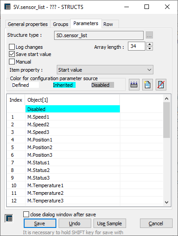Screen dimensions: 178x236
Task: Select the M.Temperature3 row
Action: click(85, 201)
